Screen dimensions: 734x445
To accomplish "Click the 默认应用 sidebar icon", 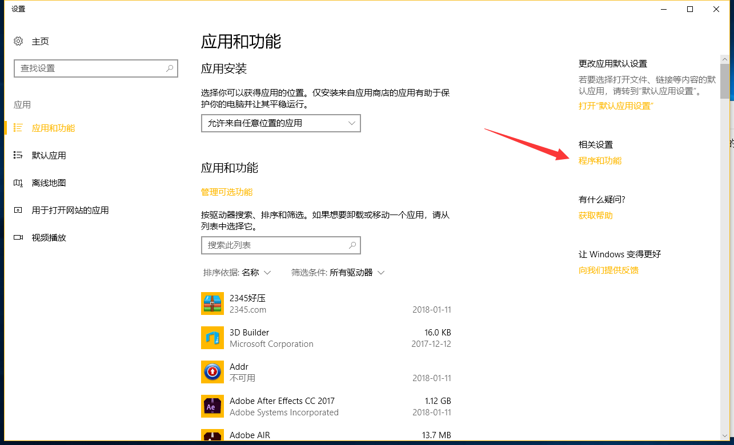I will (x=18, y=155).
